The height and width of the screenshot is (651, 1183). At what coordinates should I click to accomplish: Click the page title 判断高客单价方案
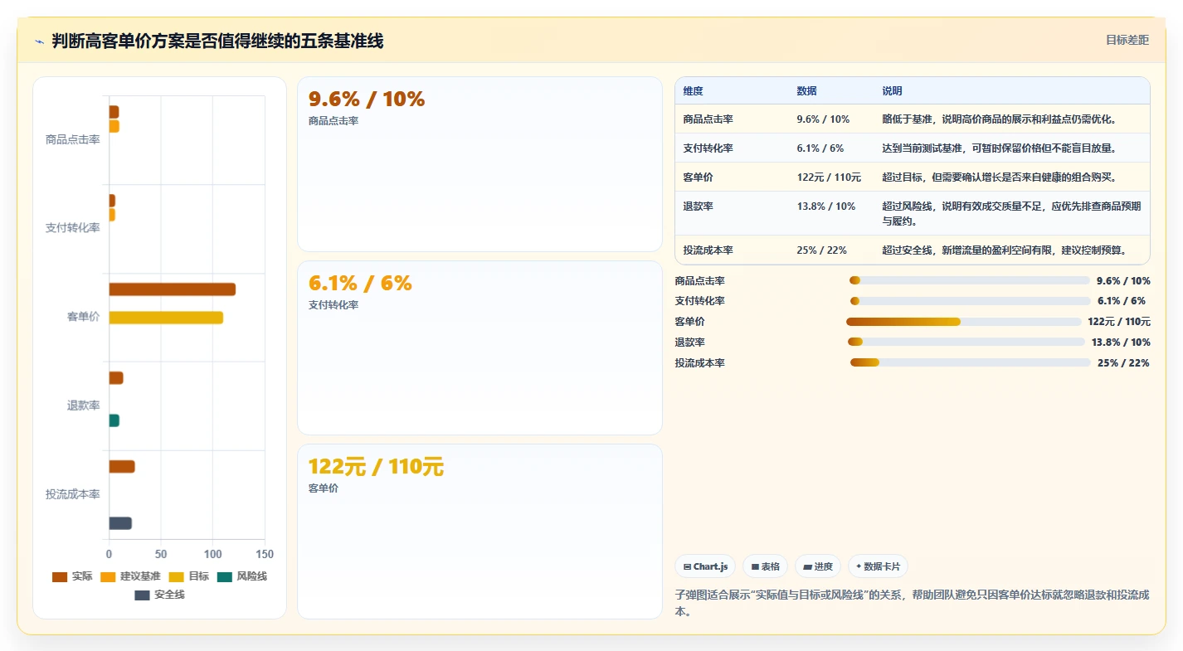point(217,41)
